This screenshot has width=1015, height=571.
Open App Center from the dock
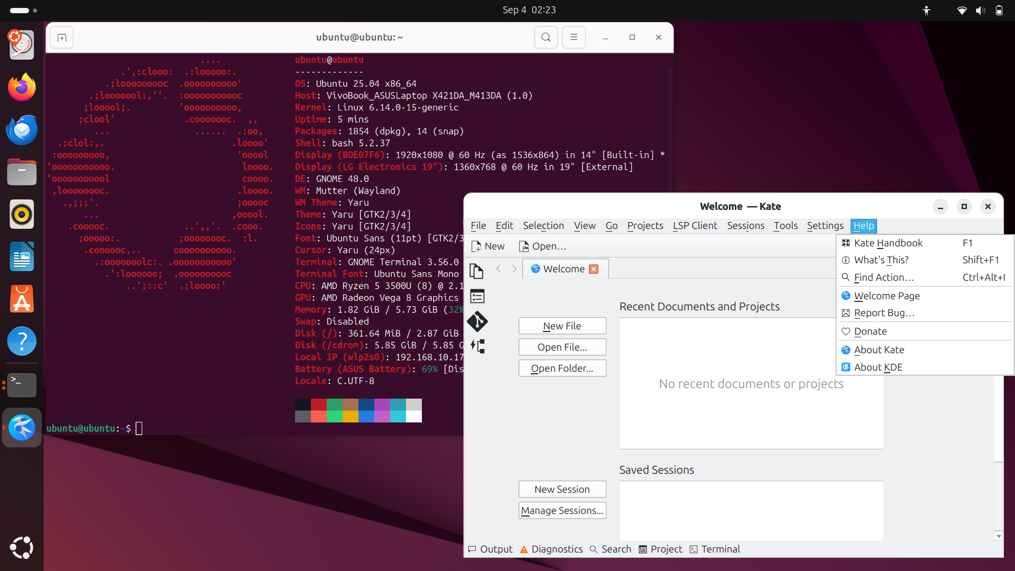(x=22, y=299)
